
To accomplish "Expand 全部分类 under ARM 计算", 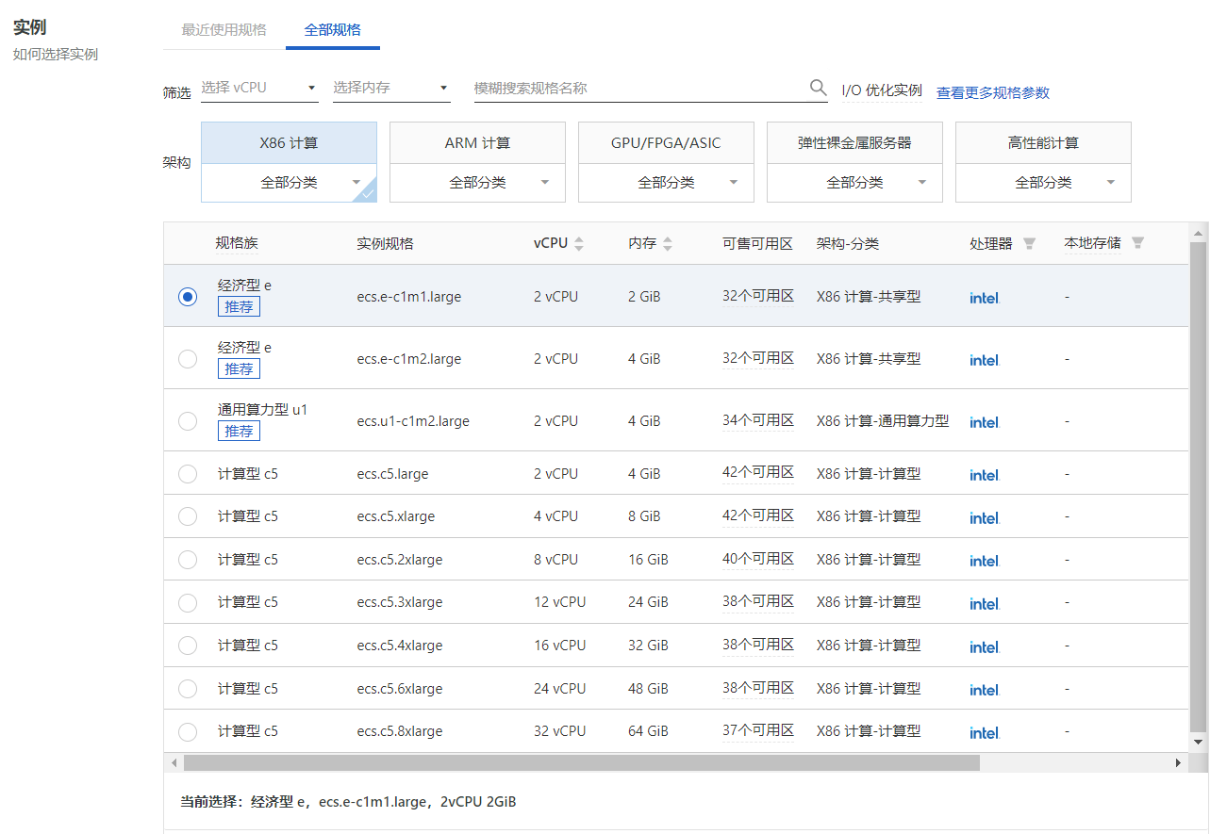I will pyautogui.click(x=477, y=183).
